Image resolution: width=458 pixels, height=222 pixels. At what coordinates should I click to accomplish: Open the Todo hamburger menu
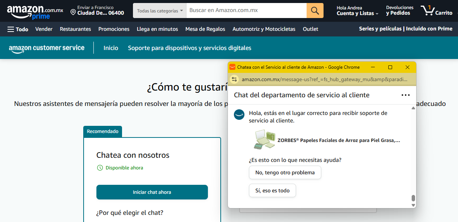click(x=18, y=29)
